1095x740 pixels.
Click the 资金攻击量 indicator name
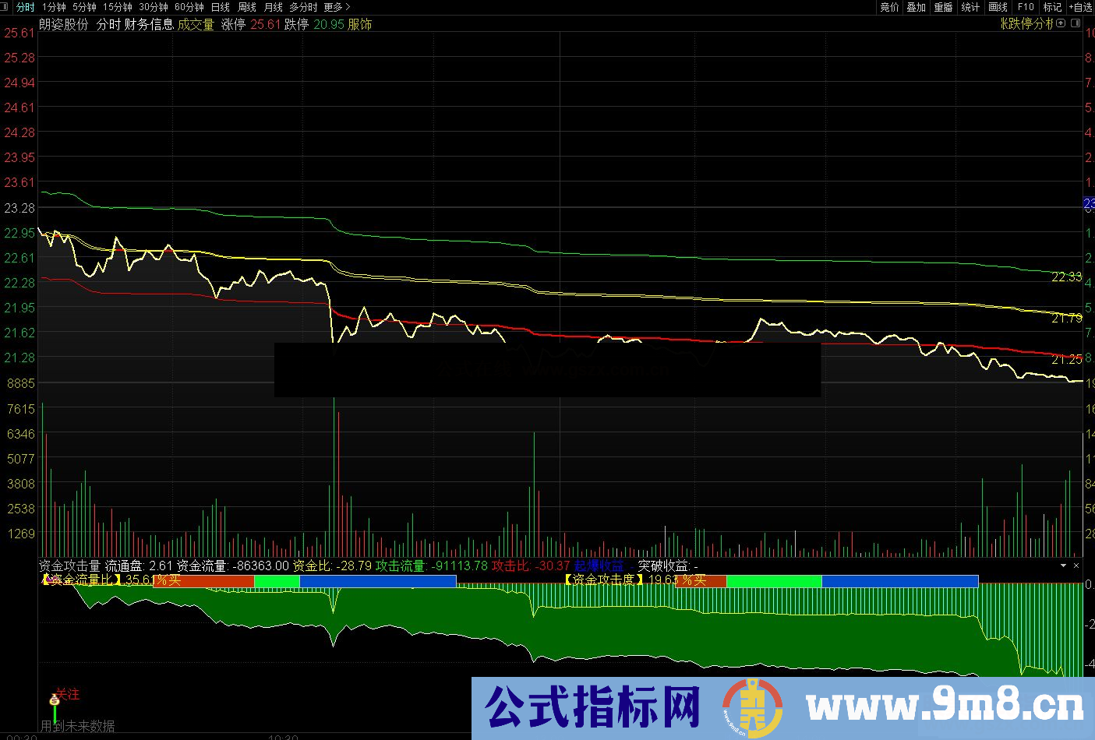pos(69,566)
